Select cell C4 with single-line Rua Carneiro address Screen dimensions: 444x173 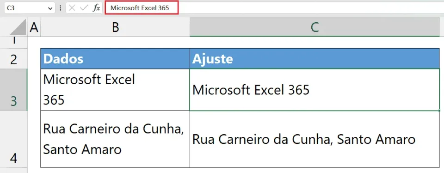tap(314, 139)
